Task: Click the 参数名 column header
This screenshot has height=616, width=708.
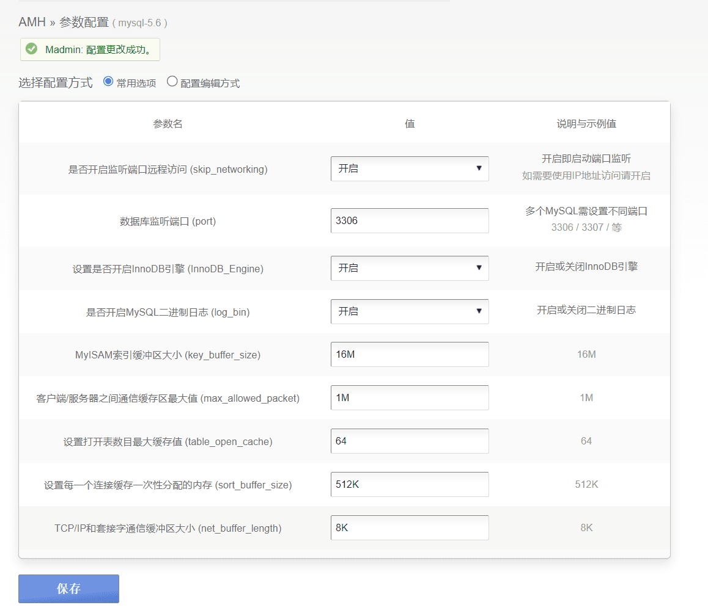Action: 169,123
